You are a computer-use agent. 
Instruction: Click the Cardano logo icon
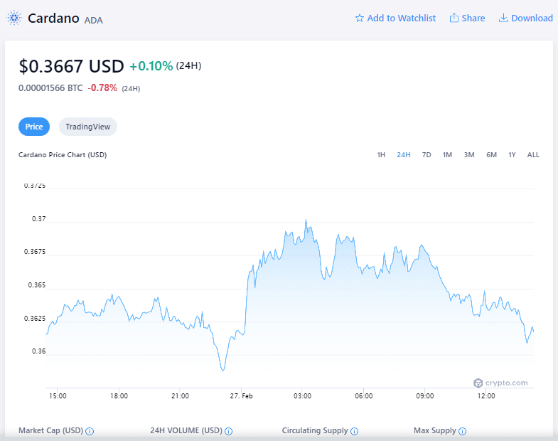(x=14, y=18)
